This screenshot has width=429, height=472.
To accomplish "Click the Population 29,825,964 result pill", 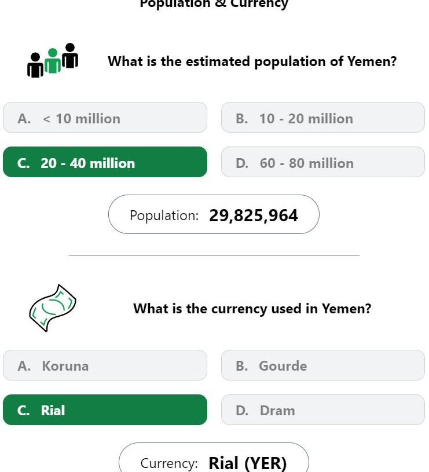I will tap(214, 214).
